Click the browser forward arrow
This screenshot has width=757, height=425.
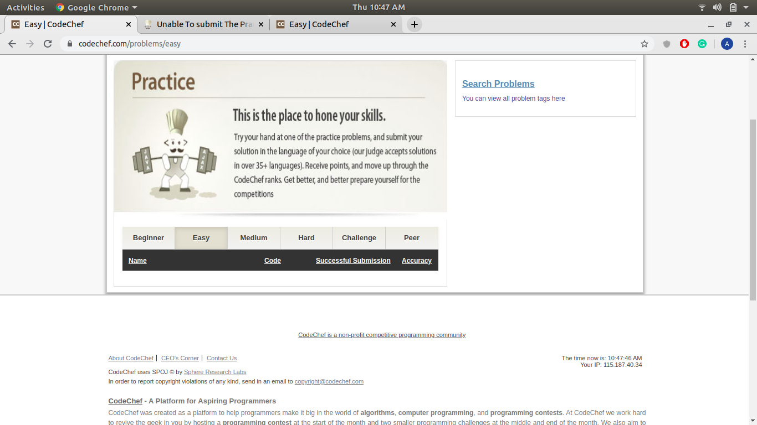pos(30,44)
